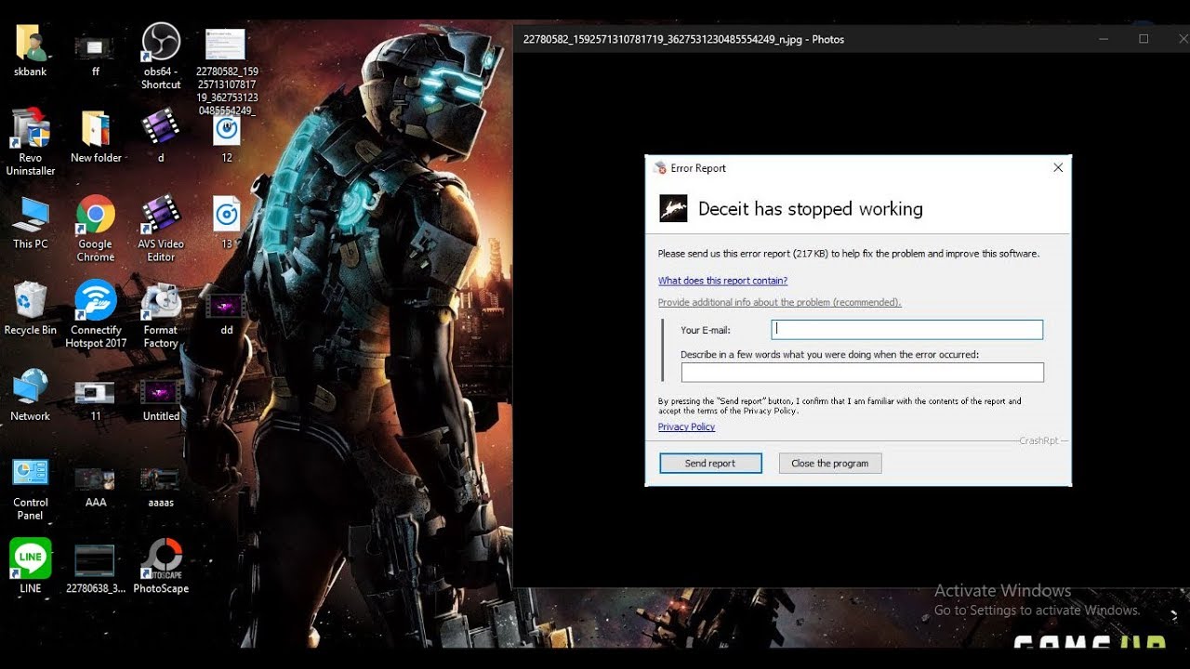
Task: Close the Error Report dialog with X
Action: pos(1058,167)
